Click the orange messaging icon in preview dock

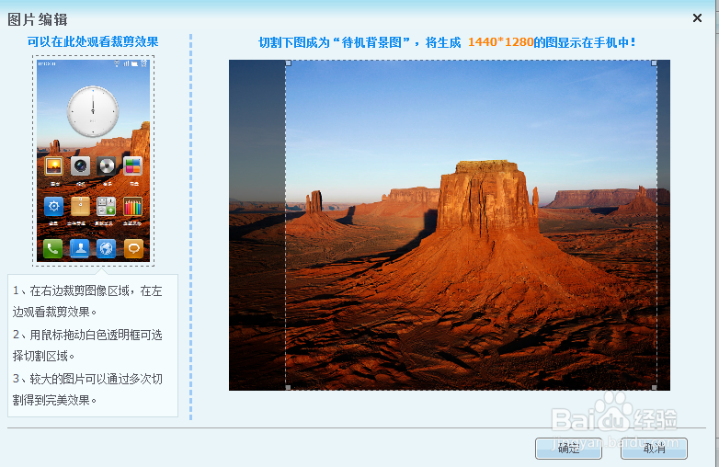133,249
